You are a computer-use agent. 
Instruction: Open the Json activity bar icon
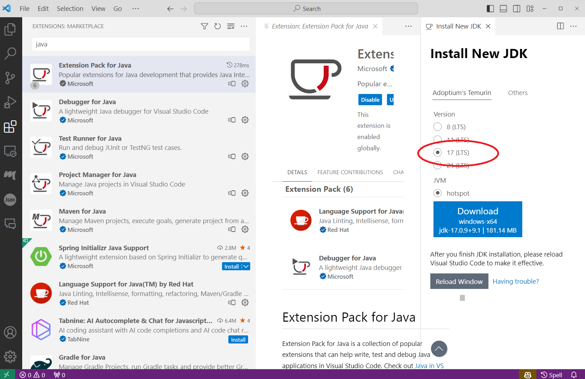click(x=10, y=200)
